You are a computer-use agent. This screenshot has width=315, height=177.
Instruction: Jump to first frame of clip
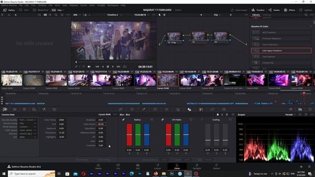(x=97, y=67)
